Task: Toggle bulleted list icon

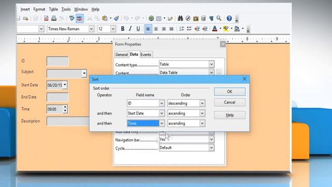Action: coord(189,29)
